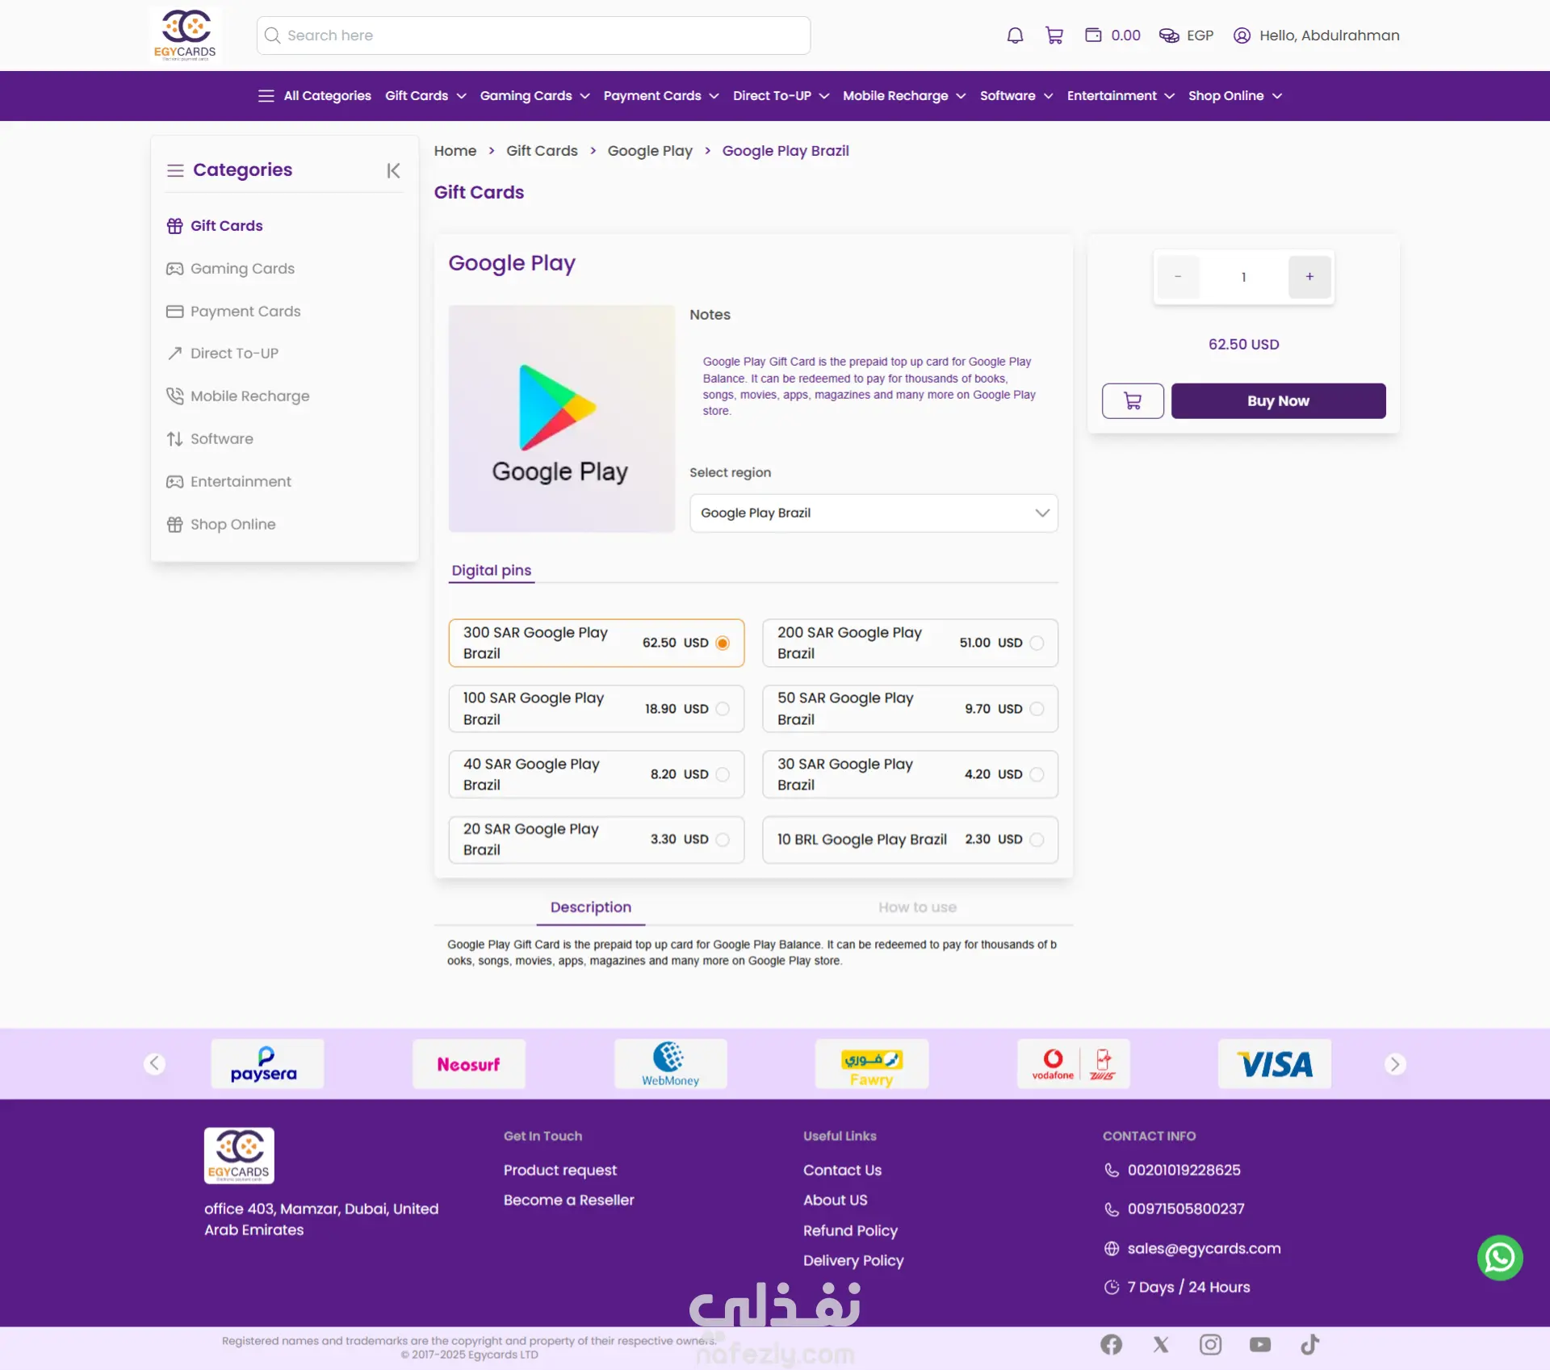Open the EGP currency selector
Image resolution: width=1550 pixels, height=1370 pixels.
point(1187,36)
